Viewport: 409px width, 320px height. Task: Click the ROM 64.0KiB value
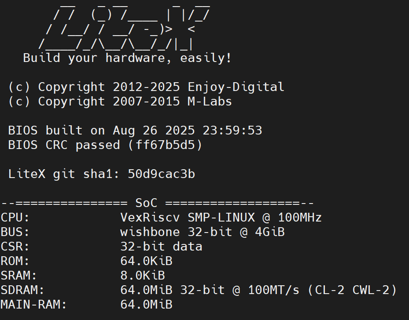(146, 261)
